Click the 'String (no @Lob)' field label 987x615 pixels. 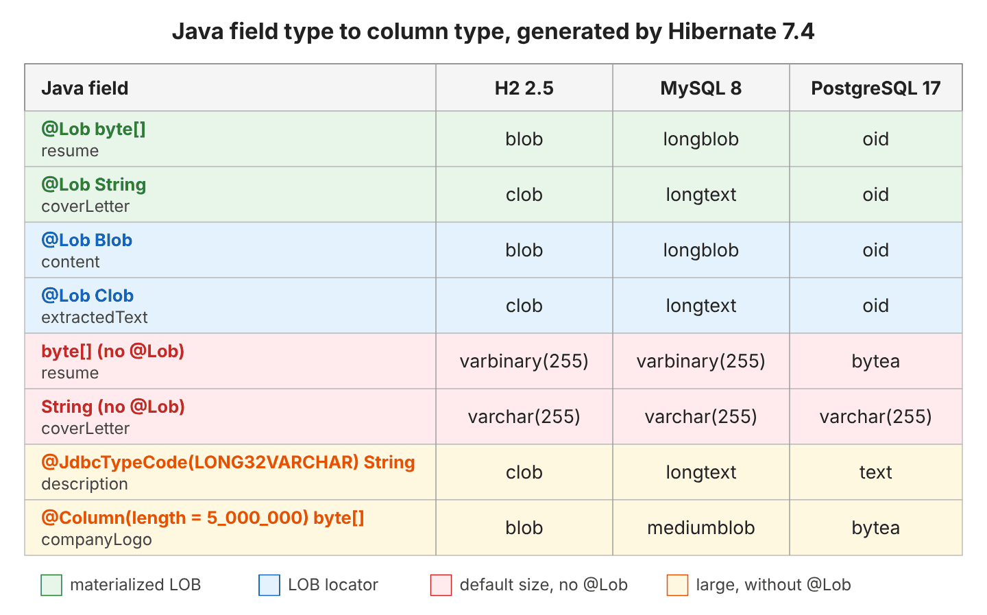coord(113,407)
